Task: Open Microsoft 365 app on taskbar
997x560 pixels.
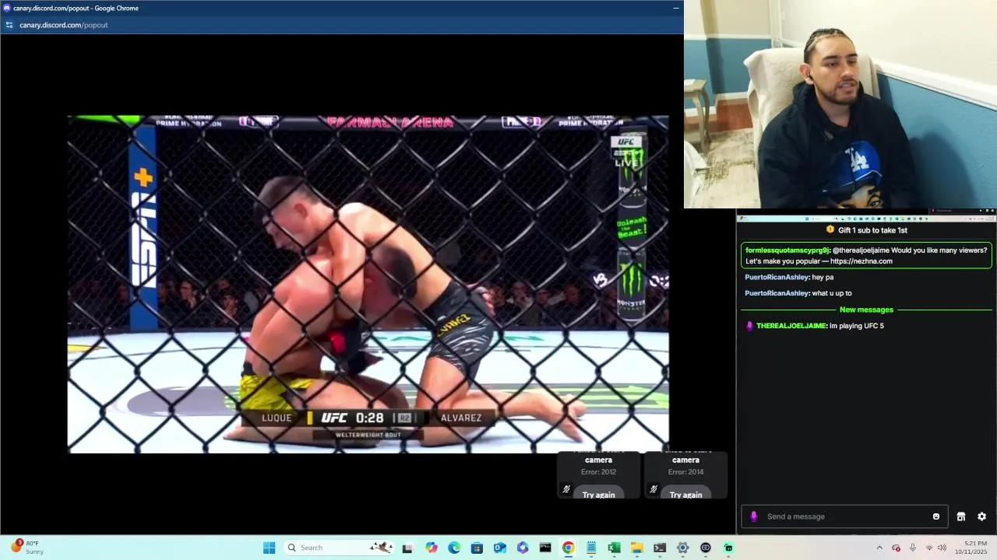Action: tap(523, 548)
